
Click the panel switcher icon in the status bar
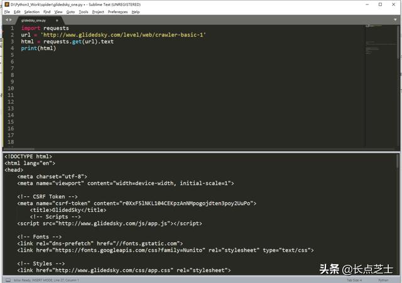8,280
